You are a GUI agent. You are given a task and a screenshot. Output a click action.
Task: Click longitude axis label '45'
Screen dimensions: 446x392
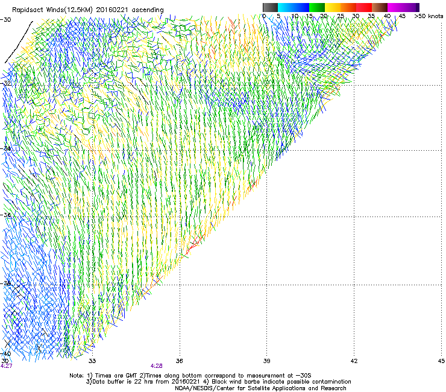point(441,361)
